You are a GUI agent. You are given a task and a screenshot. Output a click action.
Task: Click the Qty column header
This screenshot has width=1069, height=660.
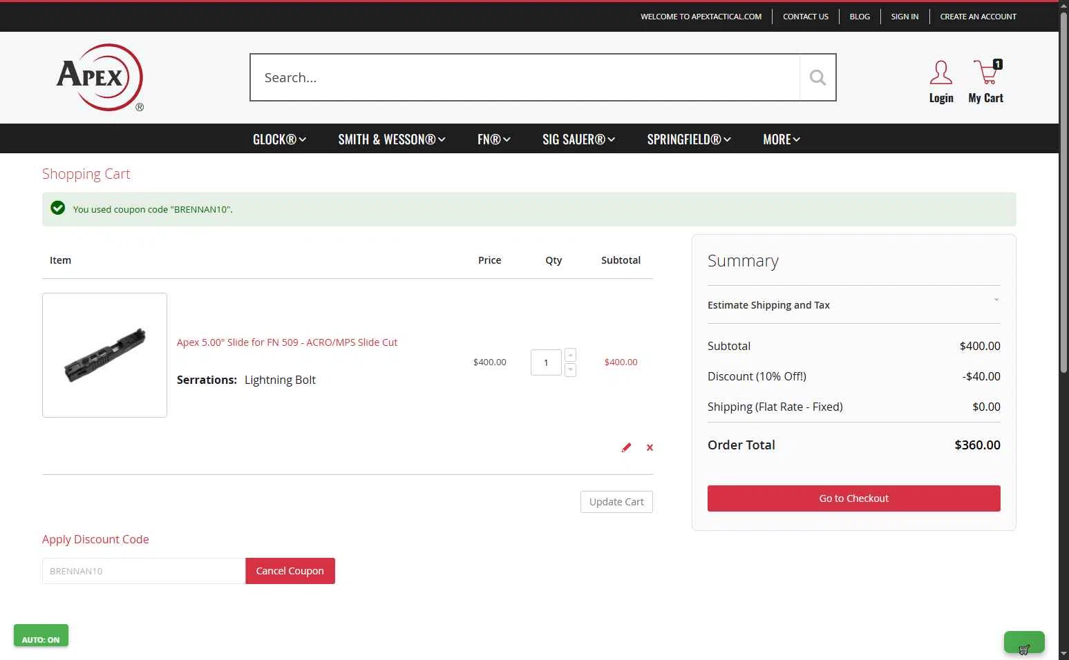554,260
